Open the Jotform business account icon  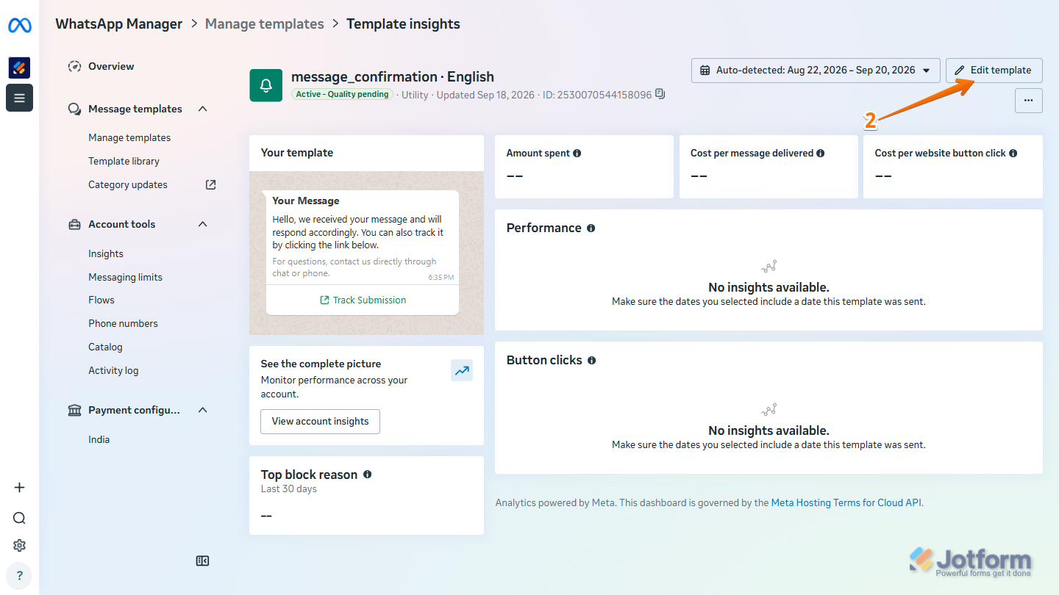(19, 68)
